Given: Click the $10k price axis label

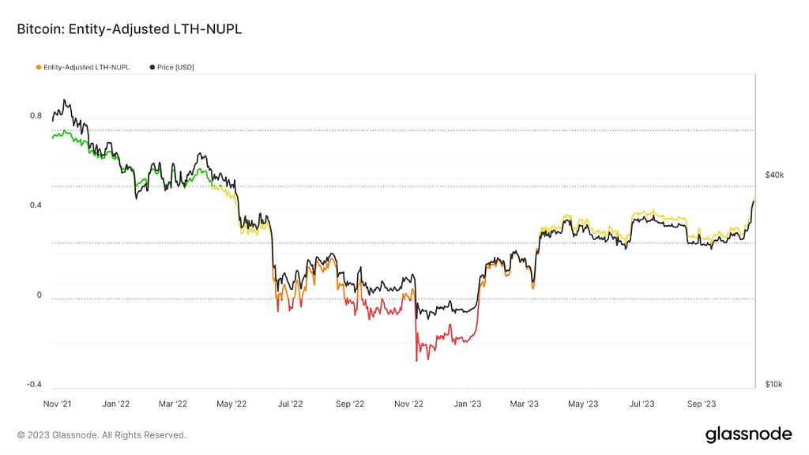Looking at the screenshot, I should click(x=774, y=385).
